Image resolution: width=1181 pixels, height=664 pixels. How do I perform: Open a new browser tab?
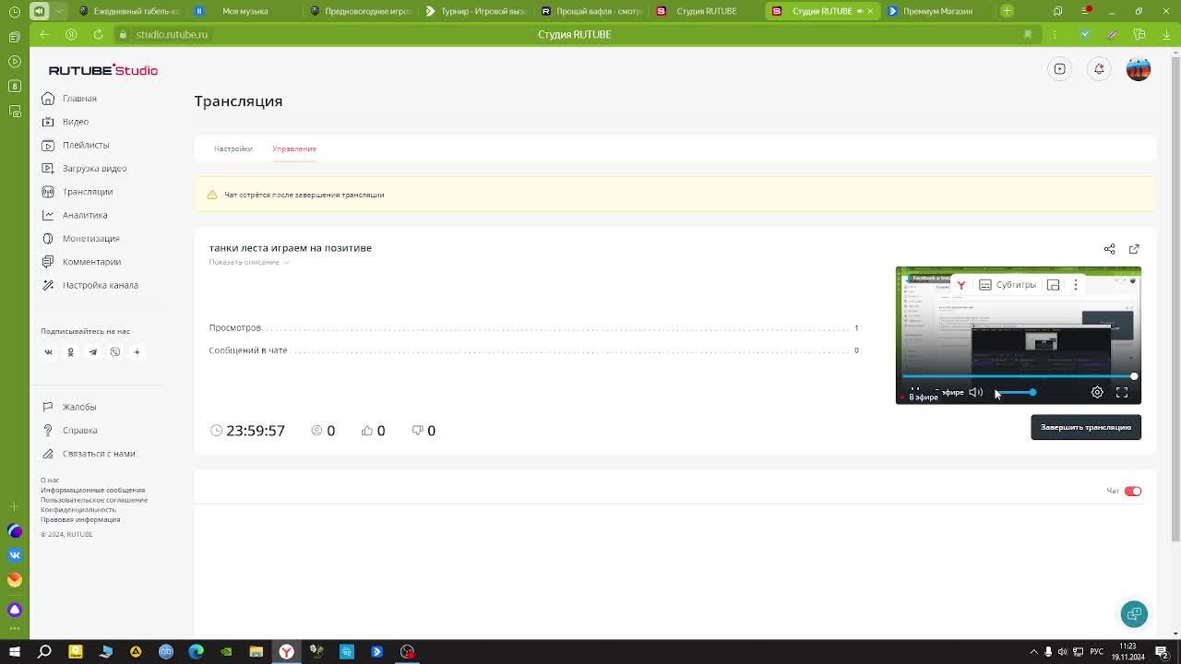click(1008, 11)
